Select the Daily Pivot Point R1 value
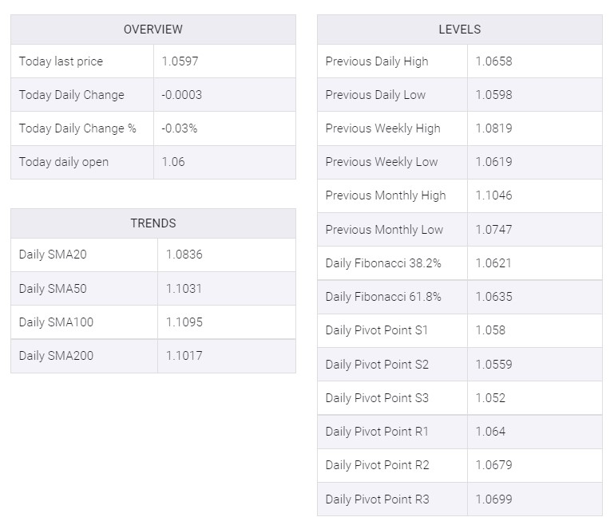Screen dimensions: 614x525 click(x=491, y=432)
